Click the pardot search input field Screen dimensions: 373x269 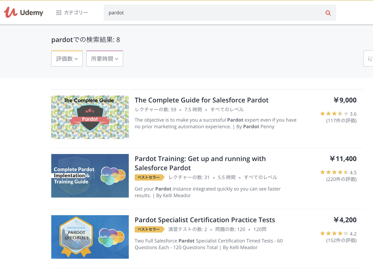(212, 13)
